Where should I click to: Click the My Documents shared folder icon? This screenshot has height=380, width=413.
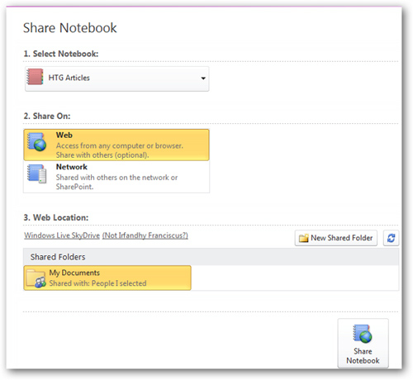[x=36, y=278]
